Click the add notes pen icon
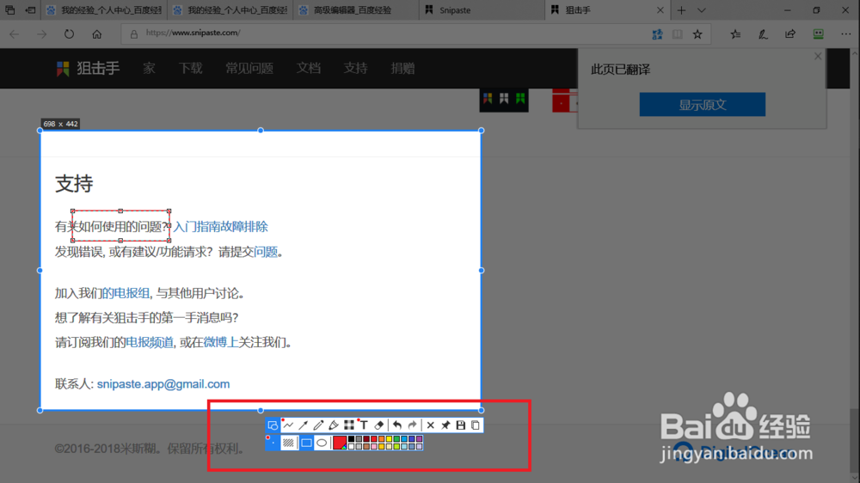The height and width of the screenshot is (483, 860). click(x=763, y=34)
